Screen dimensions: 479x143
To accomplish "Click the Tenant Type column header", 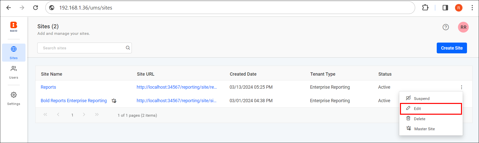I will tap(323, 74).
